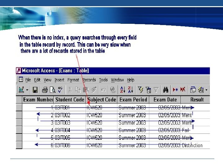Screen dimensions: 223x167
Task: Select the Exam Number column header
Action: pyautogui.click(x=38, y=100)
